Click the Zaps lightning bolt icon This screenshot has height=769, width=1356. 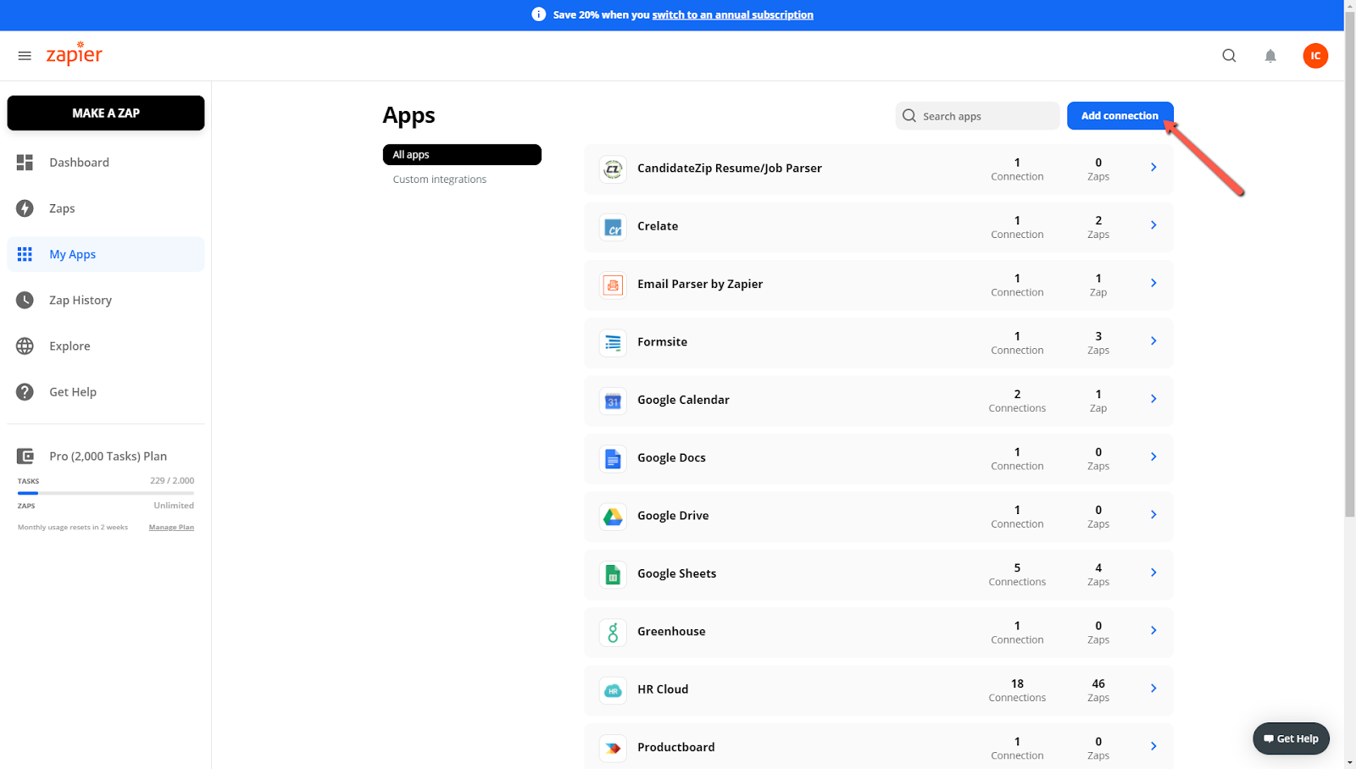click(25, 208)
